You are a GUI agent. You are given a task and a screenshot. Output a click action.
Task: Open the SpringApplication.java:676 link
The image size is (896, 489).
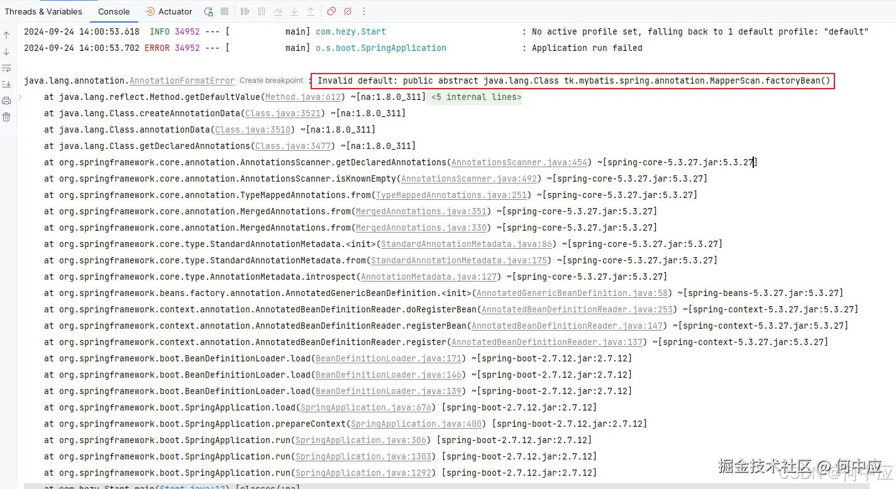click(x=366, y=407)
